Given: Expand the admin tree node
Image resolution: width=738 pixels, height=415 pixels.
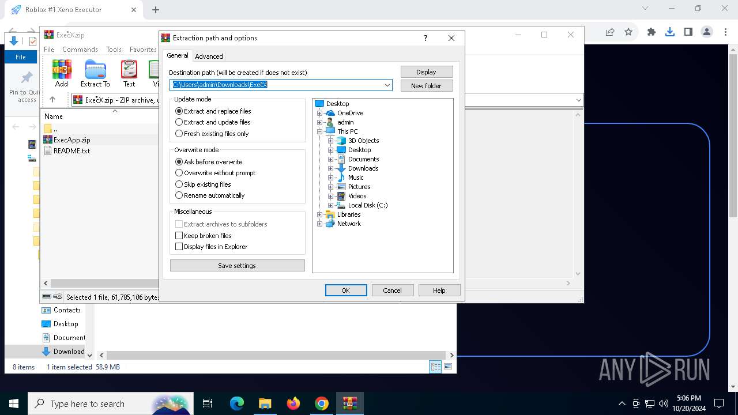Looking at the screenshot, I should [x=320, y=122].
